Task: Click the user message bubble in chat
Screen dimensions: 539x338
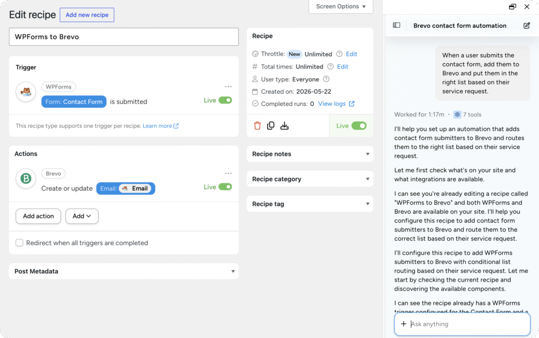Action: [483, 73]
